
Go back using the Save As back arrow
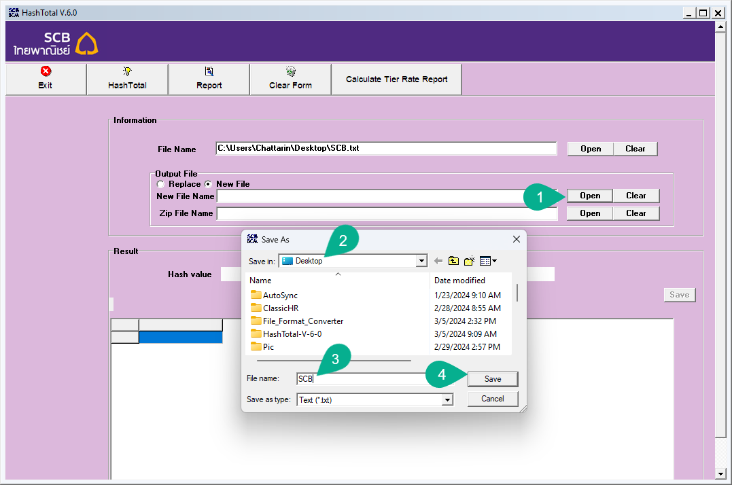pos(438,261)
